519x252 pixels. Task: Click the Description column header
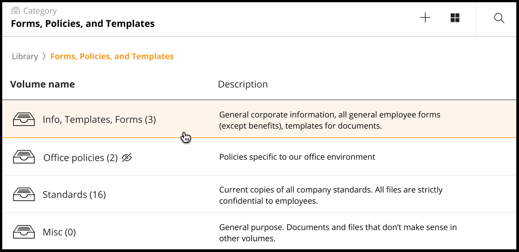pos(243,84)
